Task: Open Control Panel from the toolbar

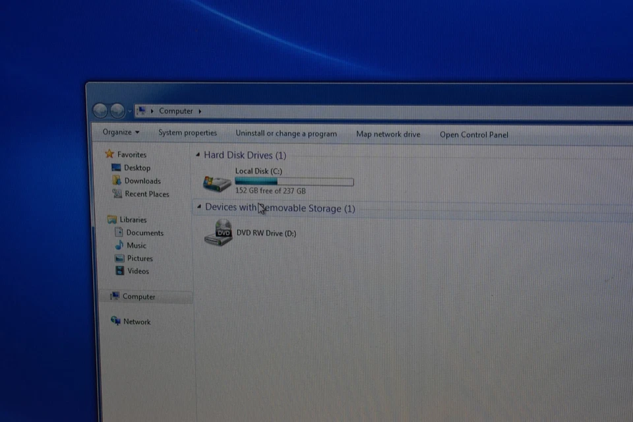Action: [x=473, y=135]
